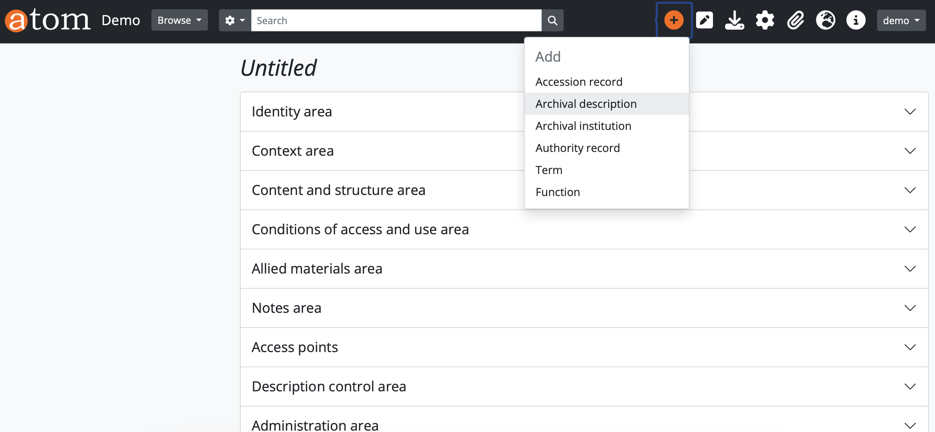Image resolution: width=935 pixels, height=432 pixels.
Task: Open the Admin gear icon menu
Action: pyautogui.click(x=765, y=20)
